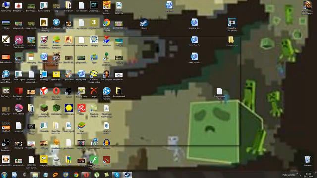The image size is (317, 178).
Task: Open The Escapists game shortcut
Action: click(106, 74)
